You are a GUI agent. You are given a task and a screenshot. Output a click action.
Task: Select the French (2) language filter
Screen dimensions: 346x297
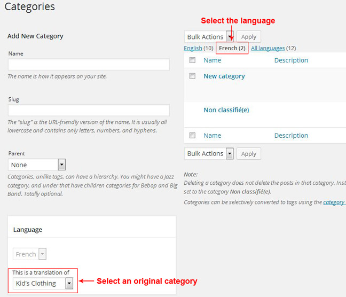click(232, 48)
